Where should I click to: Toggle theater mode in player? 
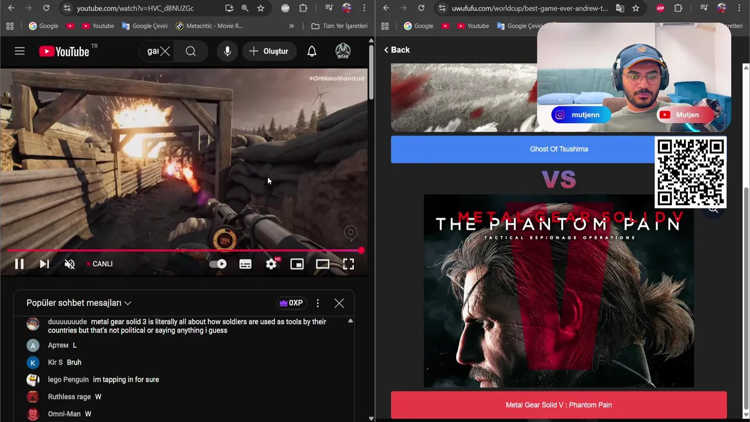tap(323, 264)
